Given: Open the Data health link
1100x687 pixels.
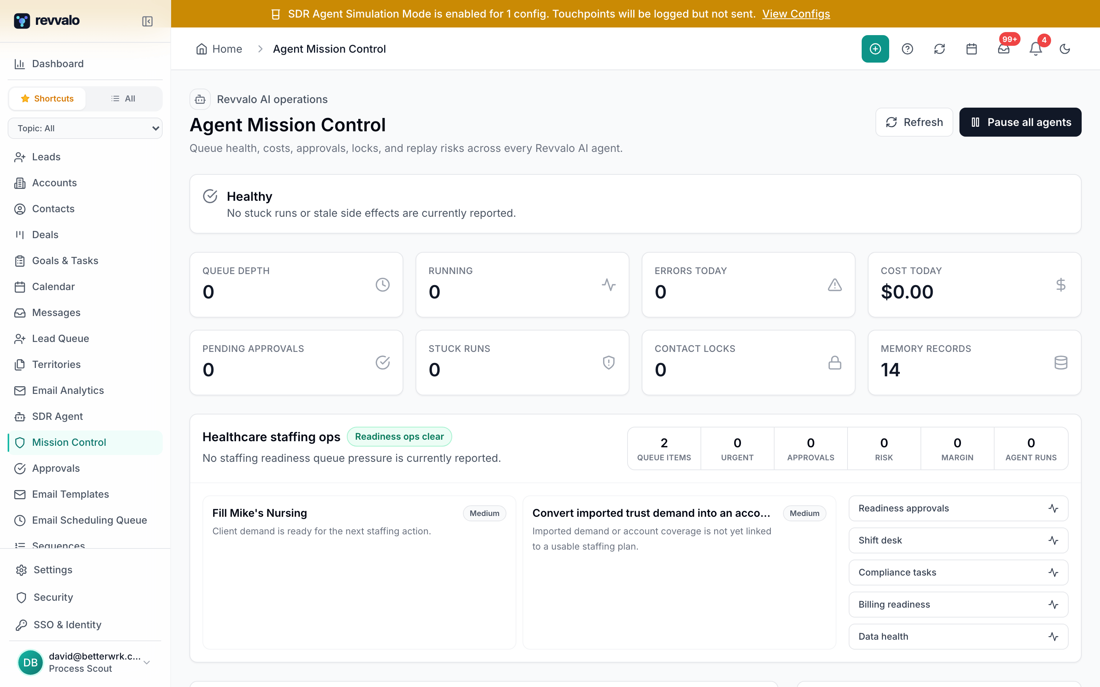Looking at the screenshot, I should [958, 637].
